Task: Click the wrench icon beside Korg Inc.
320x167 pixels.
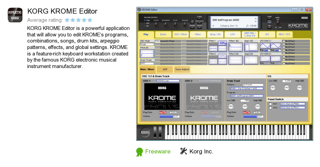Action: coord(183,151)
